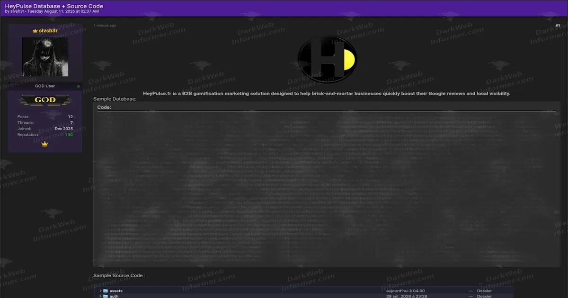Click the HeyPulse.fr description sentence
This screenshot has width=568, height=298.
(327, 94)
